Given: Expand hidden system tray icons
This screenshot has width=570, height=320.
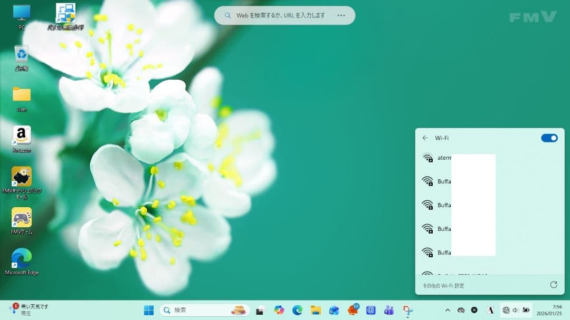Looking at the screenshot, I should click(x=448, y=310).
